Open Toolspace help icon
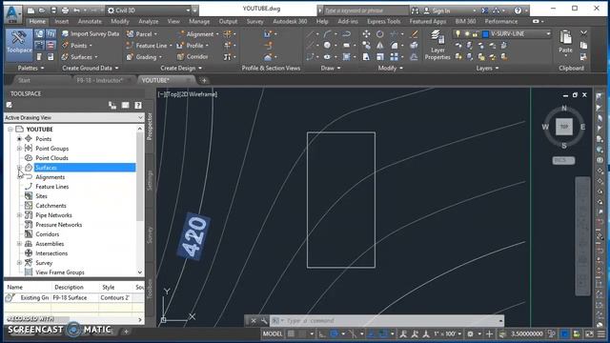 (x=137, y=106)
